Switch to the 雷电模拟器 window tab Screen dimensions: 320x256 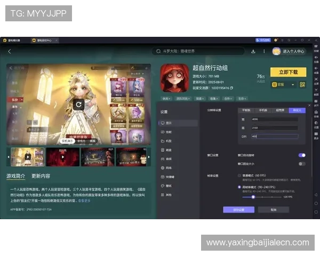click(12, 40)
